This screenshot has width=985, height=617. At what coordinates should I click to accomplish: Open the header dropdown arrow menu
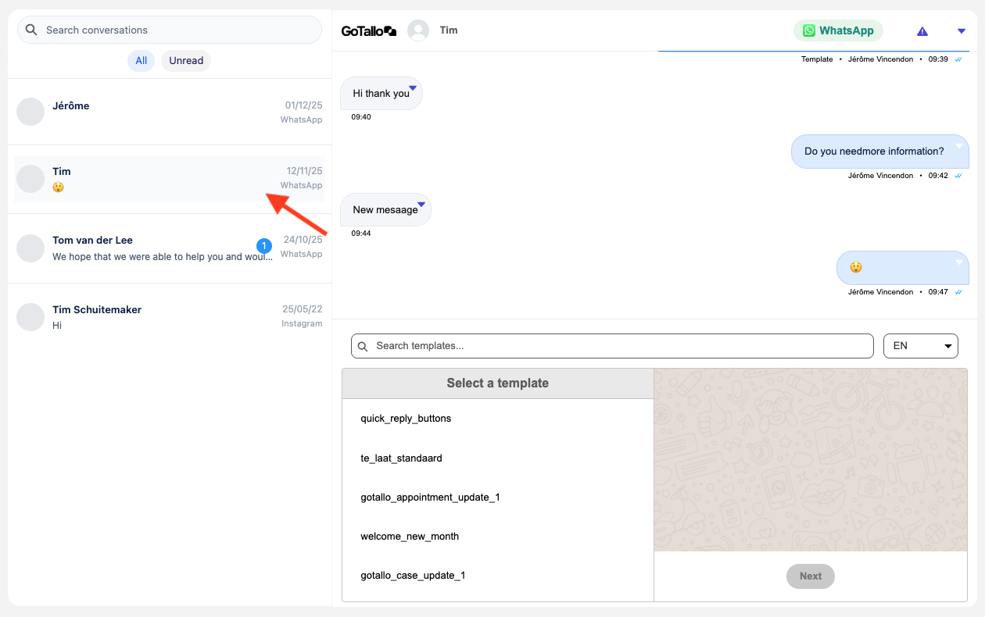pyautogui.click(x=962, y=31)
